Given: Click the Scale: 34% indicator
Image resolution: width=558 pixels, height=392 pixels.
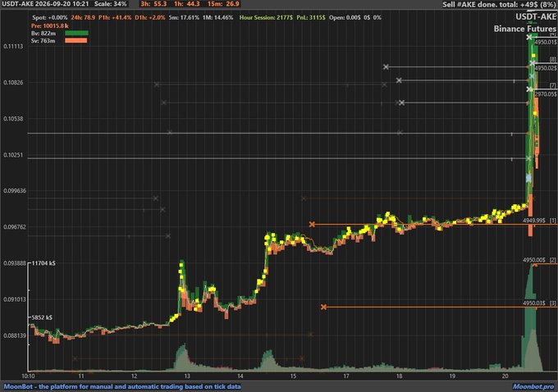Looking at the screenshot, I should pyautogui.click(x=110, y=4).
